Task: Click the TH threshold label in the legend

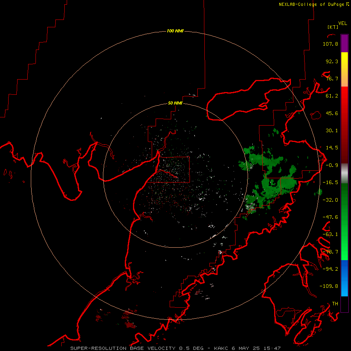Action: (335, 304)
